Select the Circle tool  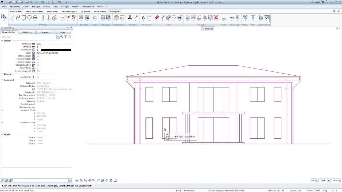tap(29, 18)
